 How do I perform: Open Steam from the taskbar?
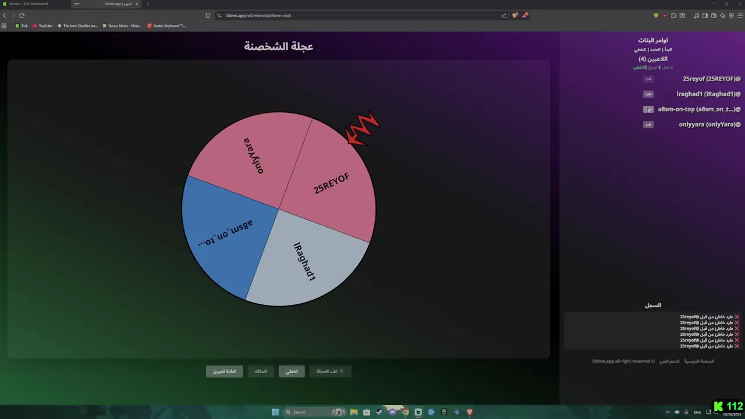379,412
